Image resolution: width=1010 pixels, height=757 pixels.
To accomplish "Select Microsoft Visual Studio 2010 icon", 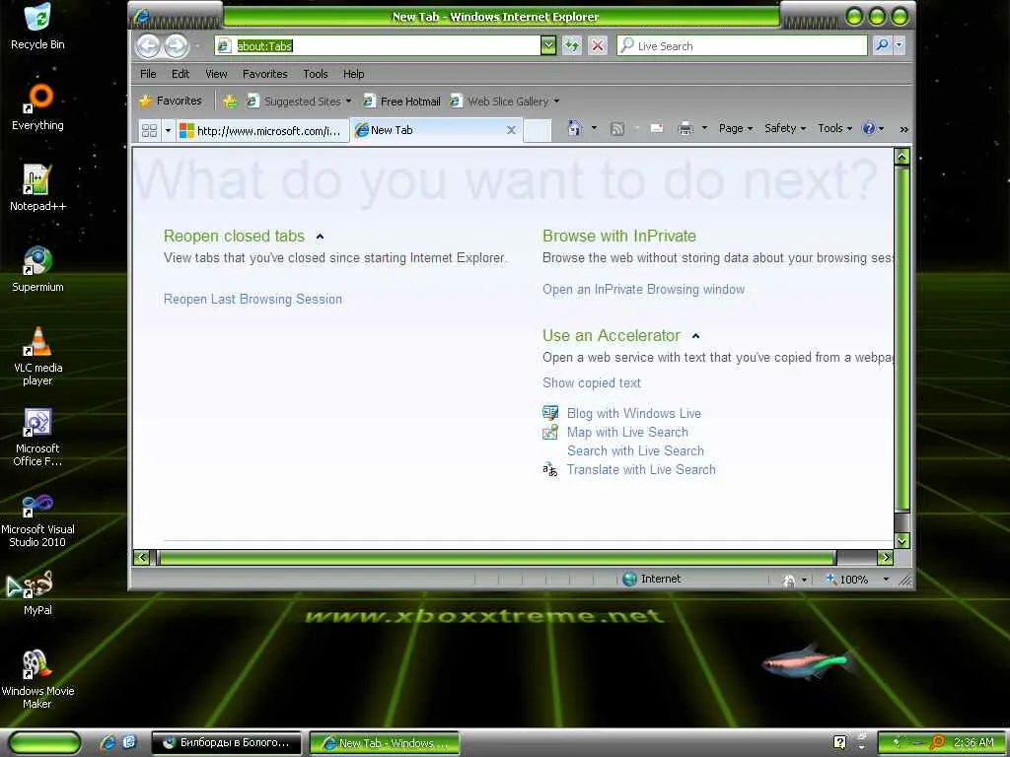I will tap(37, 520).
